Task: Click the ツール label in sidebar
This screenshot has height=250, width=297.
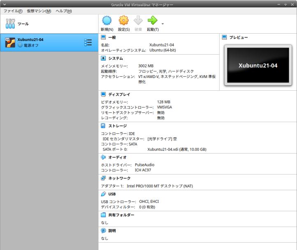Action: pos(23,24)
